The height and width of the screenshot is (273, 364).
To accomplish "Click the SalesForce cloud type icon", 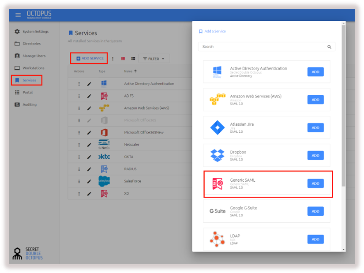I will point(104,181).
